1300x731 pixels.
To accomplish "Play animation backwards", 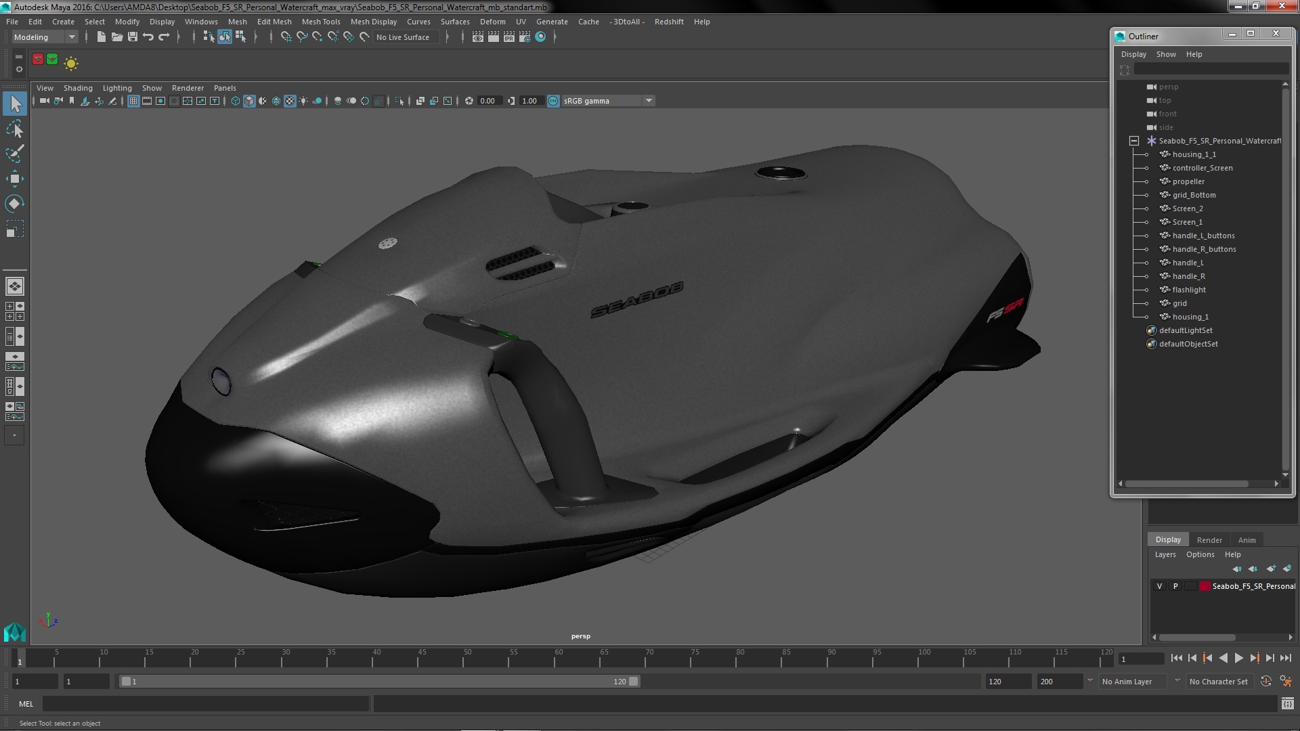I will 1223,659.
